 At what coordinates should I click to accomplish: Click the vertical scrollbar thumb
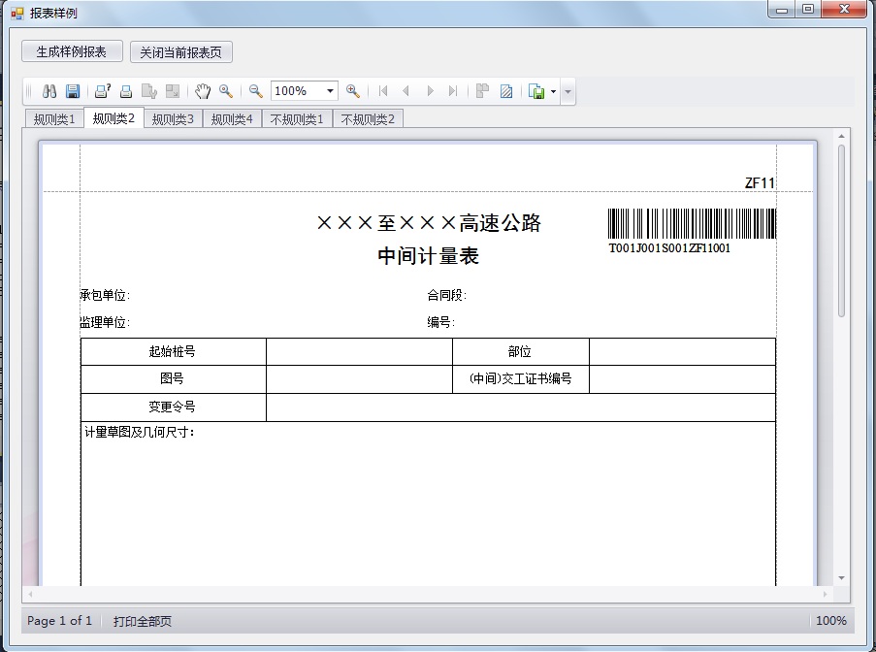(x=841, y=231)
